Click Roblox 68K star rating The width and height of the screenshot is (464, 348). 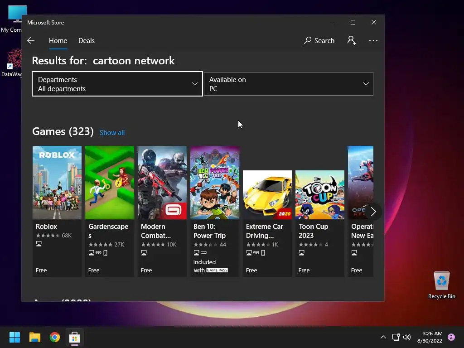click(x=53, y=236)
